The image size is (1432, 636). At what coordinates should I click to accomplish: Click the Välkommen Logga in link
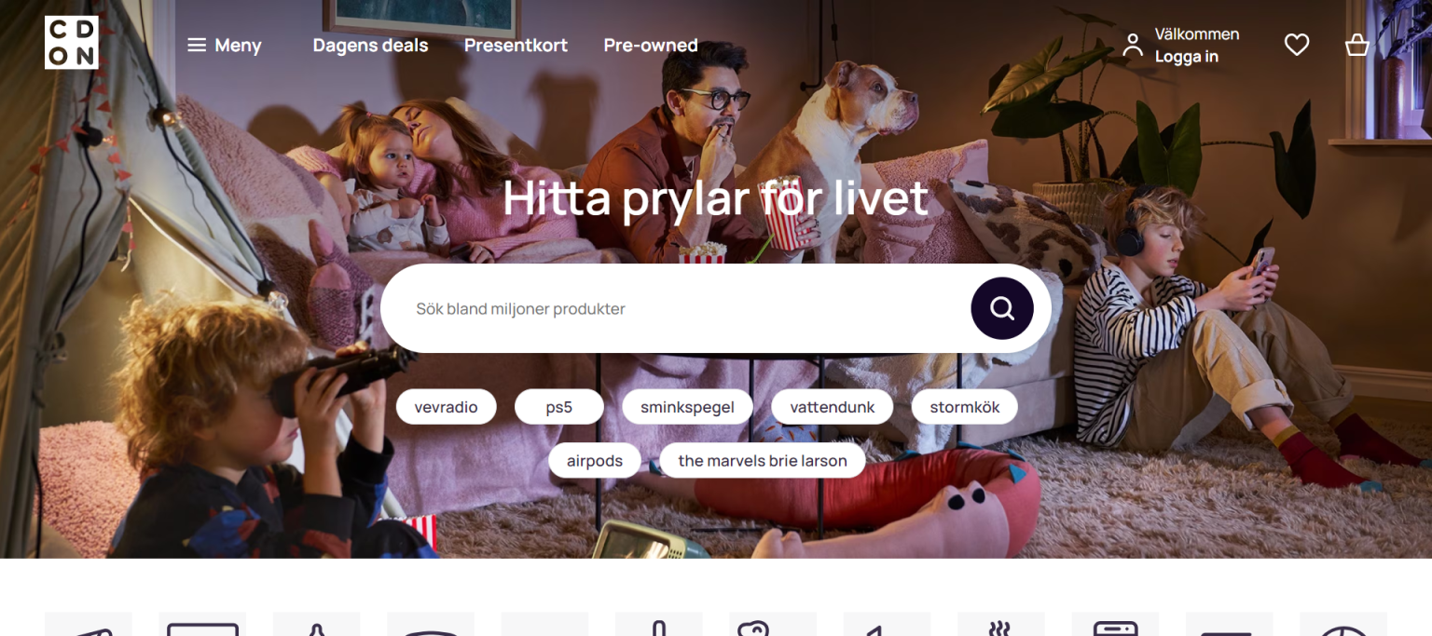coord(1197,45)
